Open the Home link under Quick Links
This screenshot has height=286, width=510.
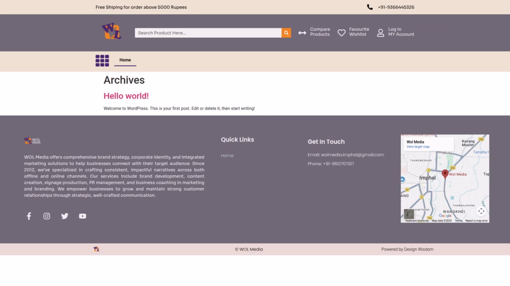[227, 156]
